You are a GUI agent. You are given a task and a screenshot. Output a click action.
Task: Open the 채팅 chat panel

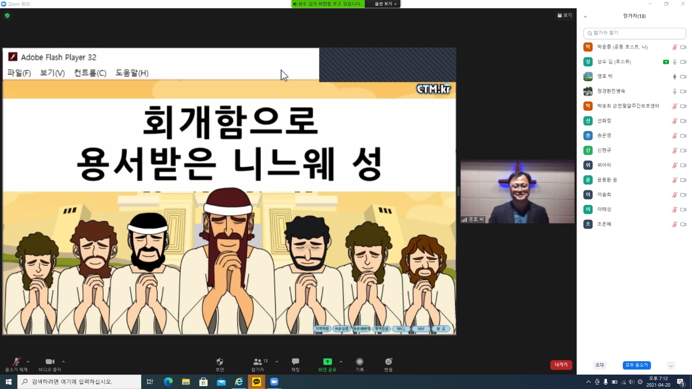pyautogui.click(x=296, y=365)
